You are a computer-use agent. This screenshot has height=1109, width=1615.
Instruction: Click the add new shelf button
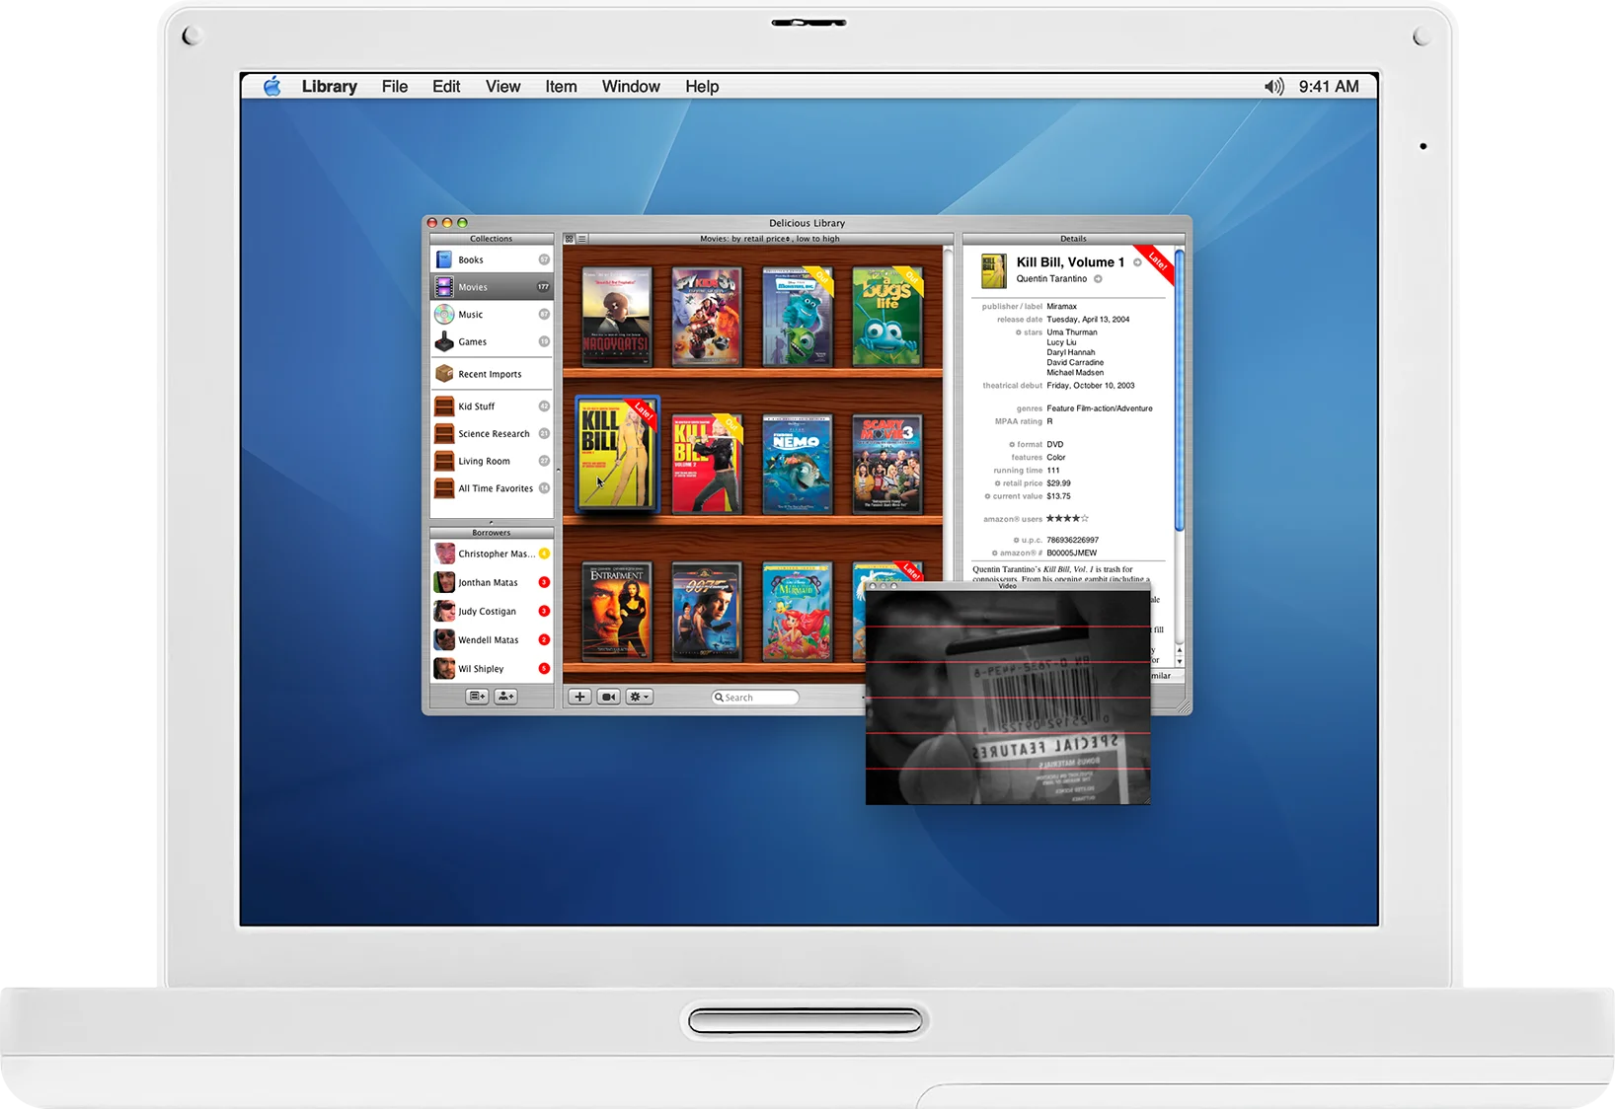477,697
